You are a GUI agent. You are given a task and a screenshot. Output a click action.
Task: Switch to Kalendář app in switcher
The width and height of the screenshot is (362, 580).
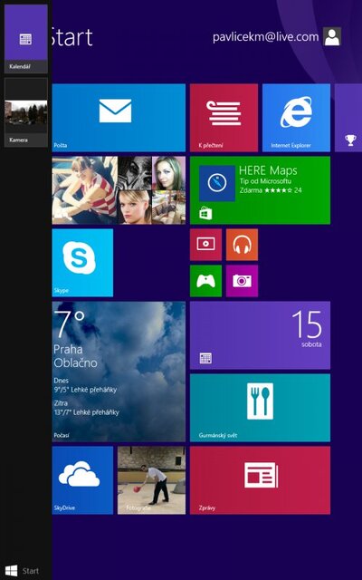pos(26,39)
